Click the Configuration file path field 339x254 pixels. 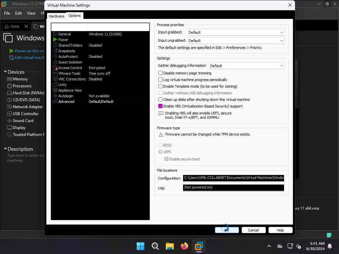click(233, 178)
